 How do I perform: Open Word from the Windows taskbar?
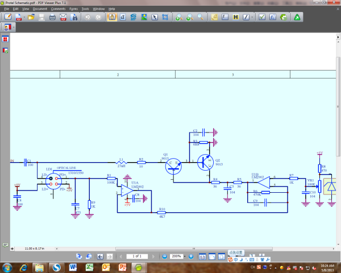[73, 267]
